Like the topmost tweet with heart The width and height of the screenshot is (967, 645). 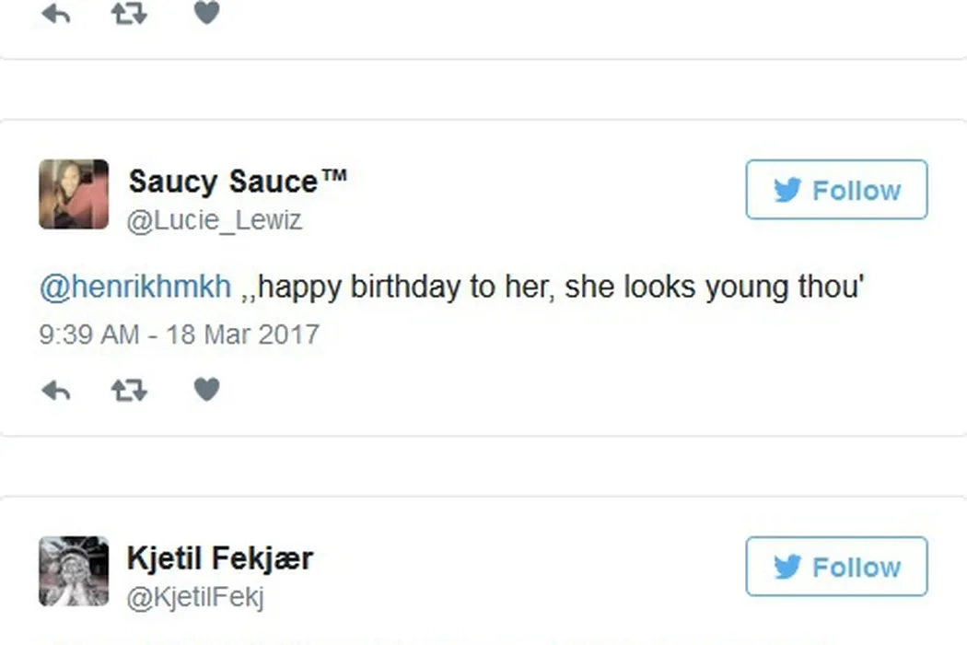click(207, 13)
